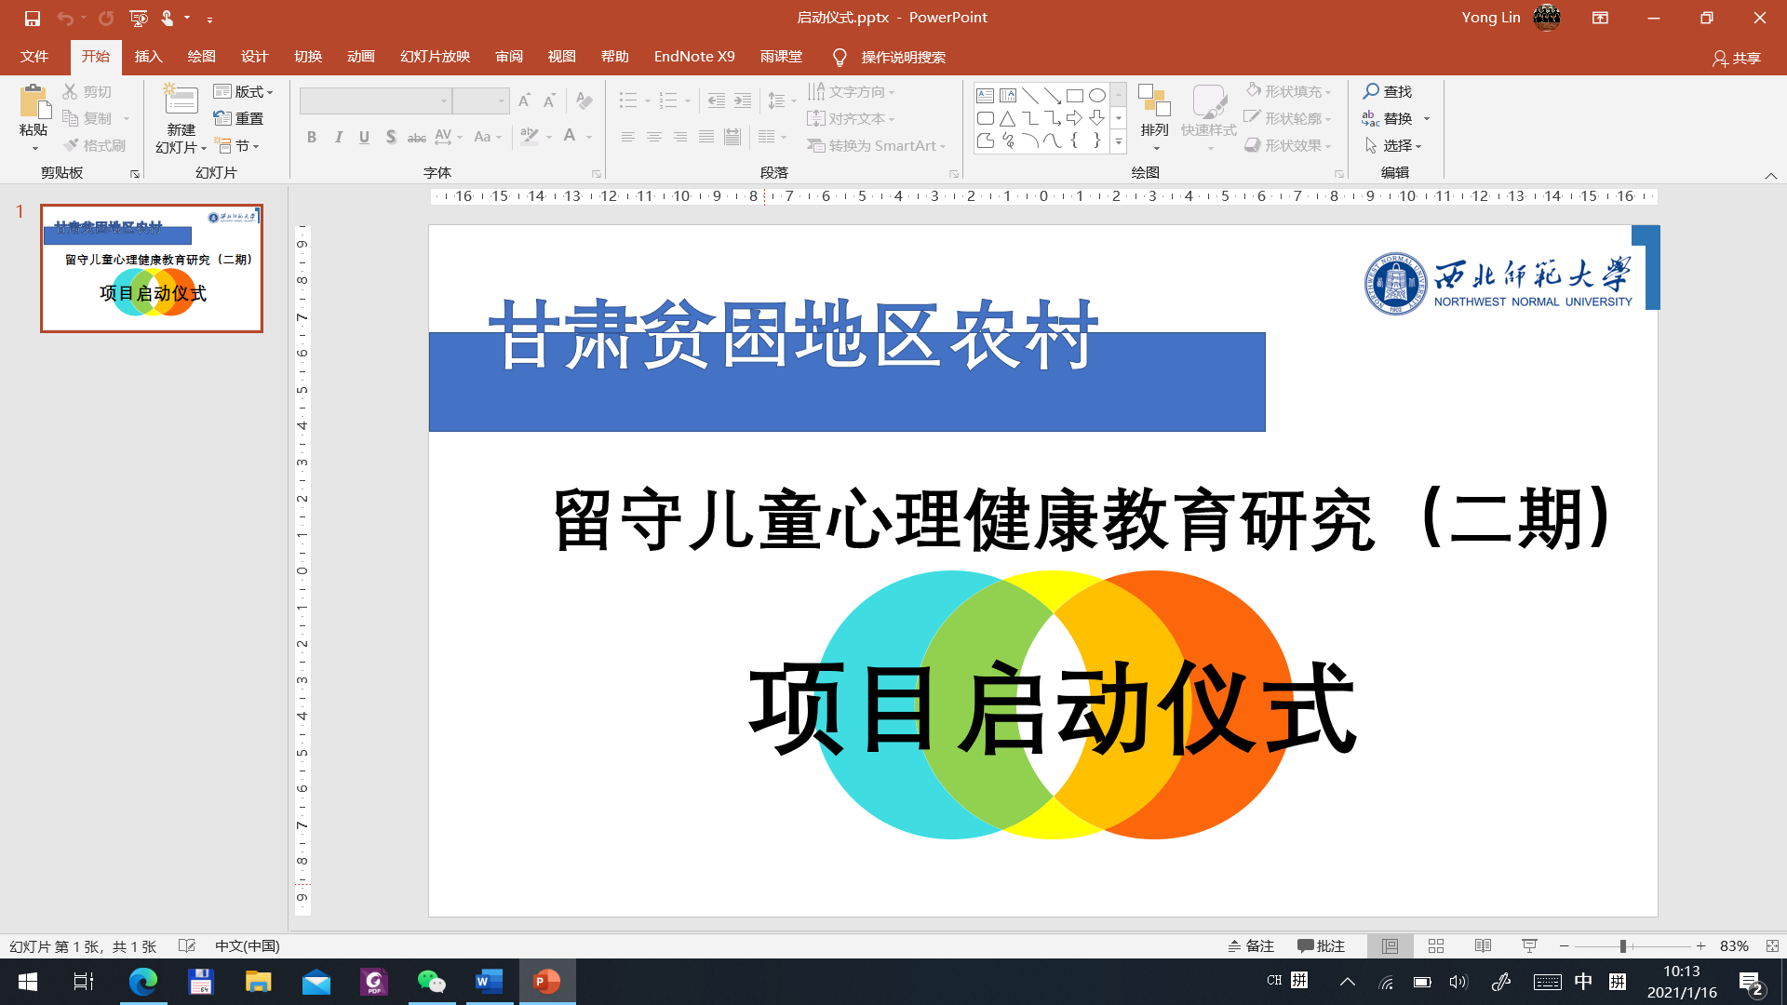Switch to Slide Sorter view icon
The image size is (1787, 1005).
pos(1436,945)
